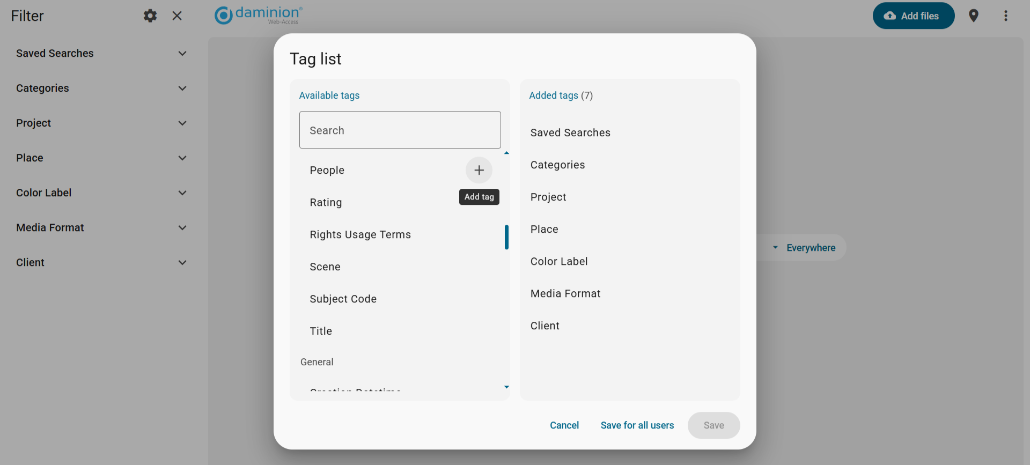Select Rights Usage Terms in available tags
Screen dimensions: 1030x465
pos(360,234)
